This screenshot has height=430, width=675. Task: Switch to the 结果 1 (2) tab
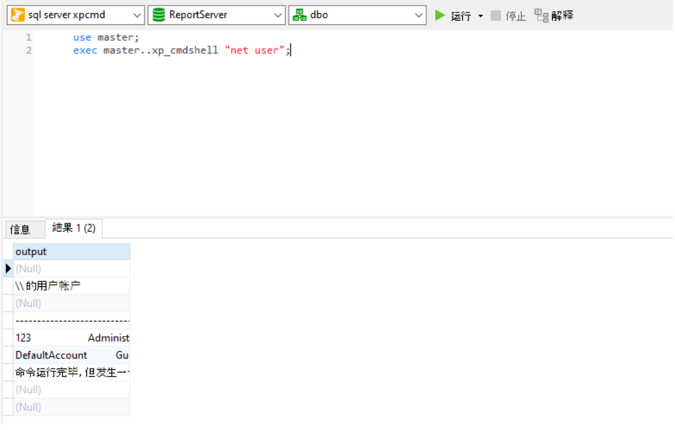pos(74,228)
